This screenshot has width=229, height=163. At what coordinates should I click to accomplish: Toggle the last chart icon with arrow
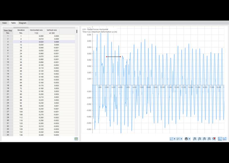coord(225,139)
